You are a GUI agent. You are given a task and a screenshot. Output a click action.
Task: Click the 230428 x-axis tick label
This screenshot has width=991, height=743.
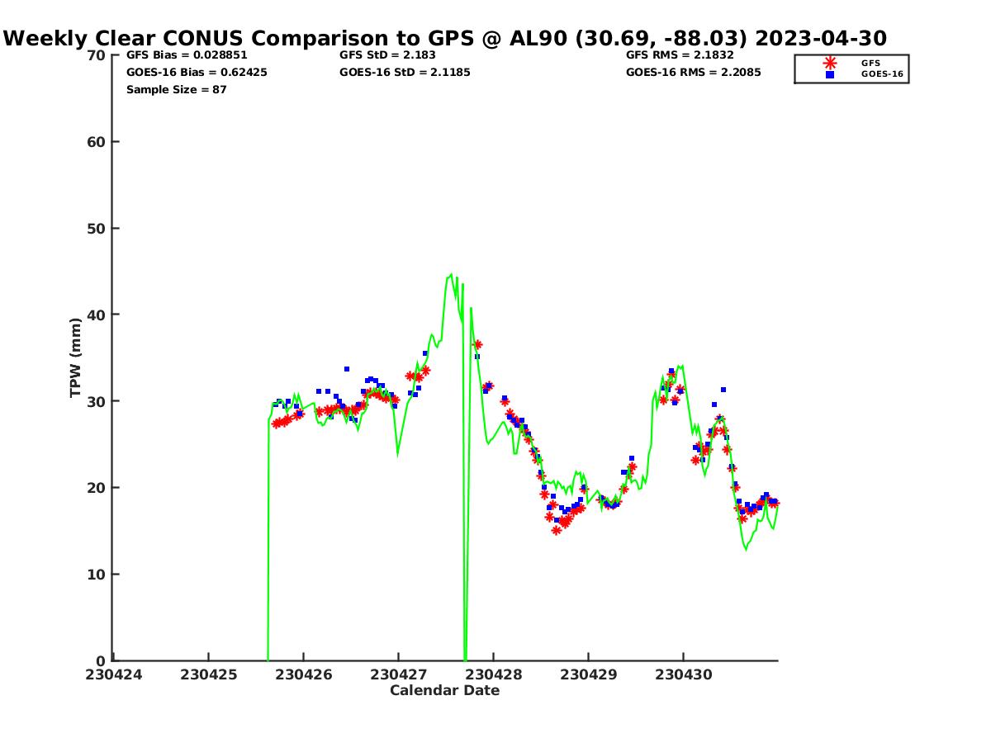click(493, 674)
